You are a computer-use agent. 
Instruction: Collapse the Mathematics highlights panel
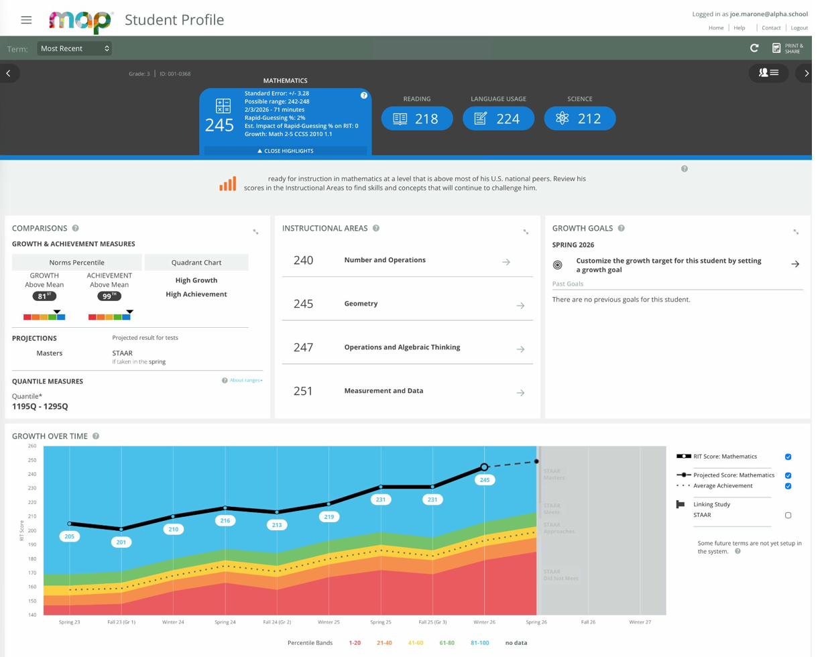[x=285, y=151]
